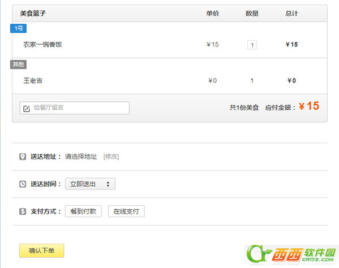Click the 请选择地址 address text
The height and width of the screenshot is (268, 339).
(81, 157)
